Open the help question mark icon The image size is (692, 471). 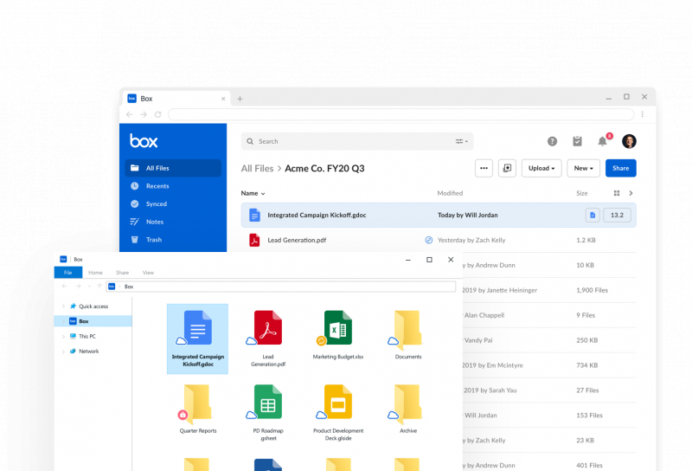(552, 141)
